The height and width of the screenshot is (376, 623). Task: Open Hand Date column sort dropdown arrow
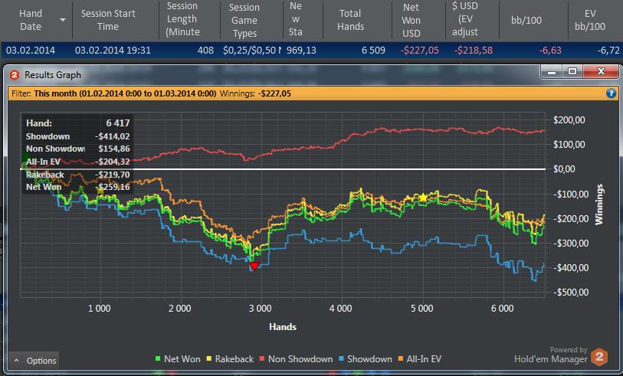(x=63, y=20)
